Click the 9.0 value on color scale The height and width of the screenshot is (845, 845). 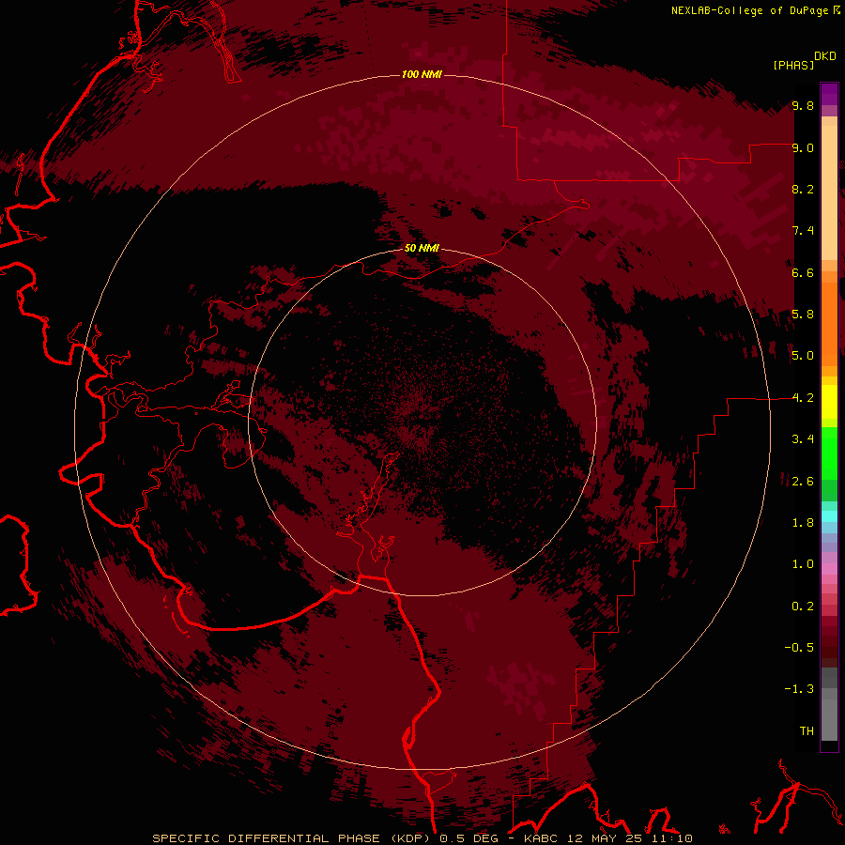[803, 147]
